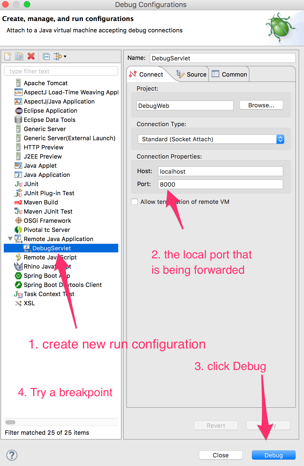Click the AspectJ Load-Time Weaving icon
This screenshot has width=304, height=466.
(x=18, y=92)
